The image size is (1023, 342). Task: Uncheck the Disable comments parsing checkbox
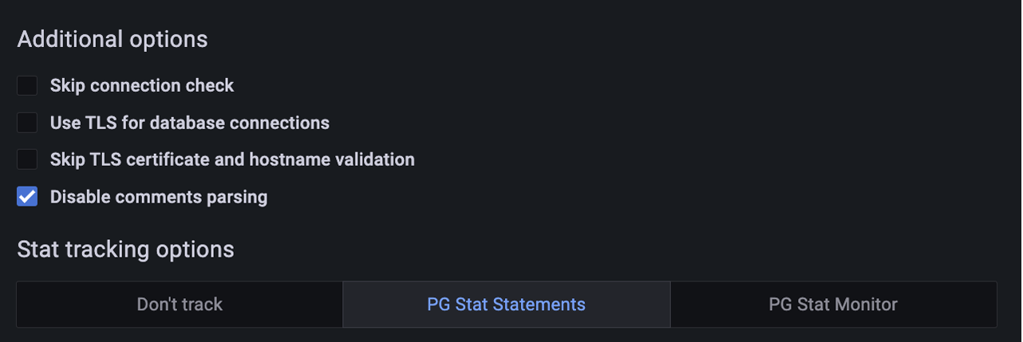27,197
